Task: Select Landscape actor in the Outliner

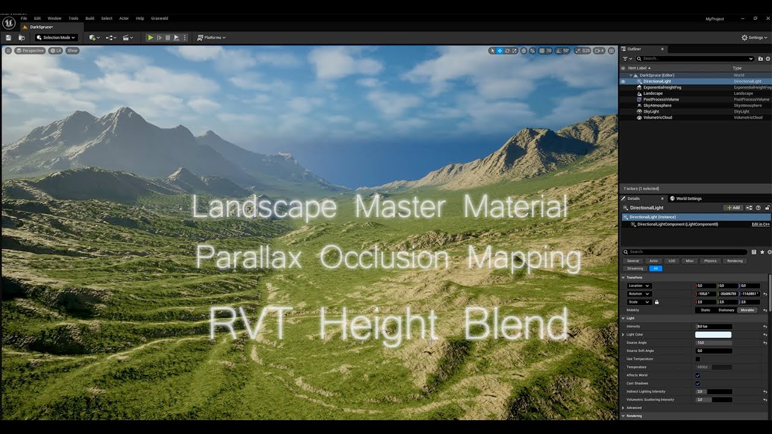Action: [x=653, y=93]
